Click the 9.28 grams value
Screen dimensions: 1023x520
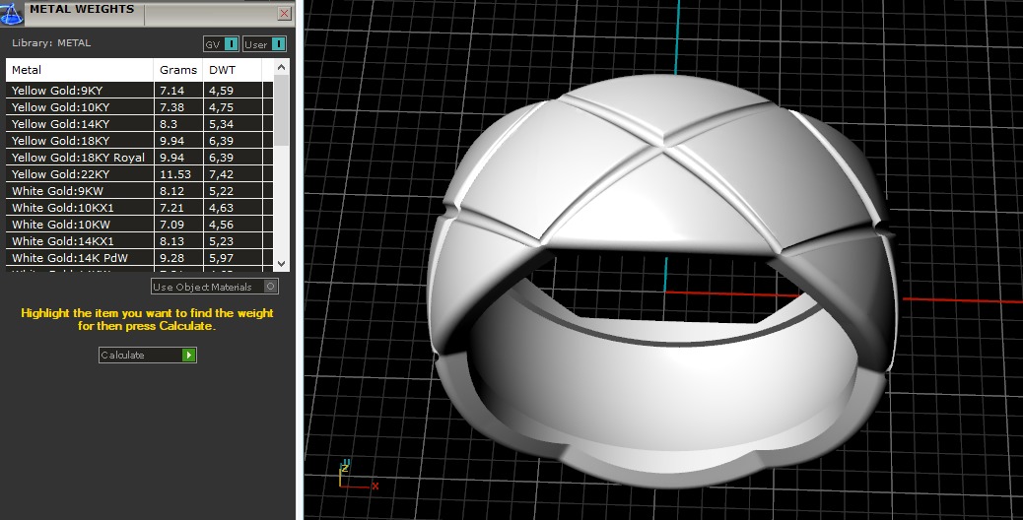pos(171,258)
